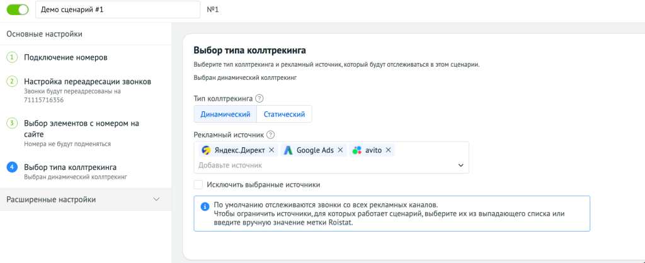
Task: Click the scenario name field Демо сценарий #1
Action: point(118,9)
